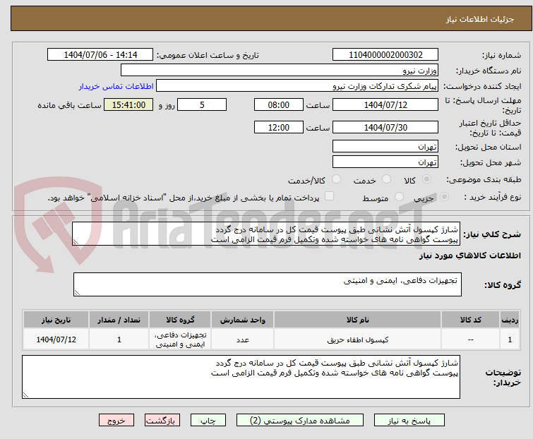
Task: Click the تعداد / مقدار column header
Action: pos(119,320)
